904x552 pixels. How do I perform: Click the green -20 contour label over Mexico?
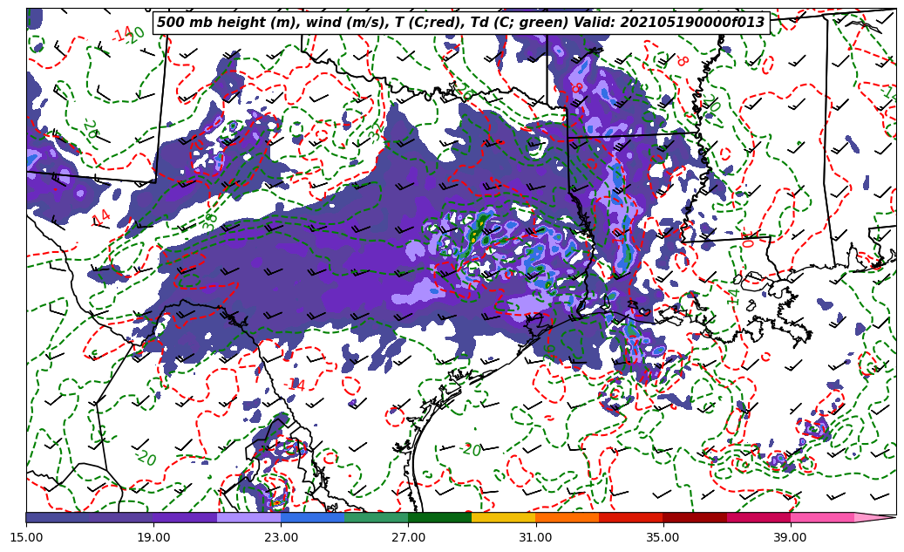coord(146,457)
